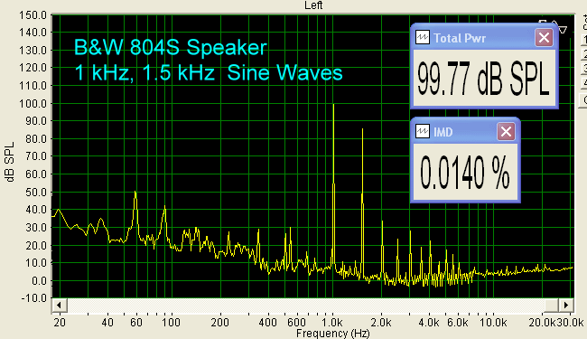Click the 100.0 dB axis tick label
The height and width of the screenshot is (339, 587).
33,103
